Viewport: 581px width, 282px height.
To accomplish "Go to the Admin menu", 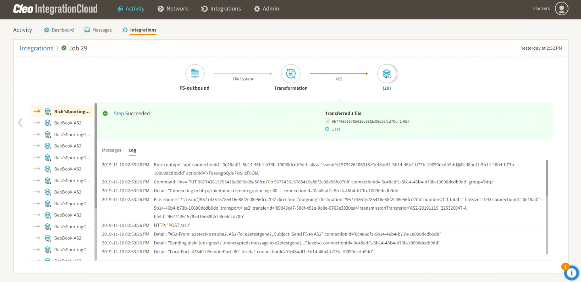I will pyautogui.click(x=266, y=8).
